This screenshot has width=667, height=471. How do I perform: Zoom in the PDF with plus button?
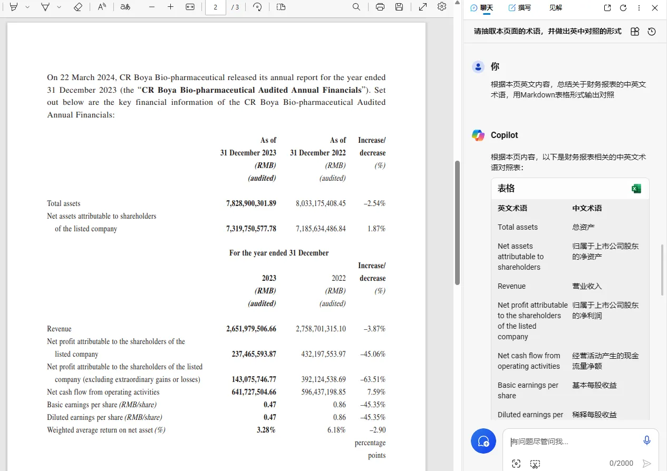[x=170, y=7]
